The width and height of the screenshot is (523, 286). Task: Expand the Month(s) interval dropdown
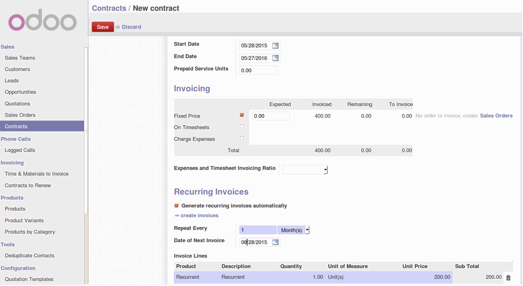click(294, 230)
